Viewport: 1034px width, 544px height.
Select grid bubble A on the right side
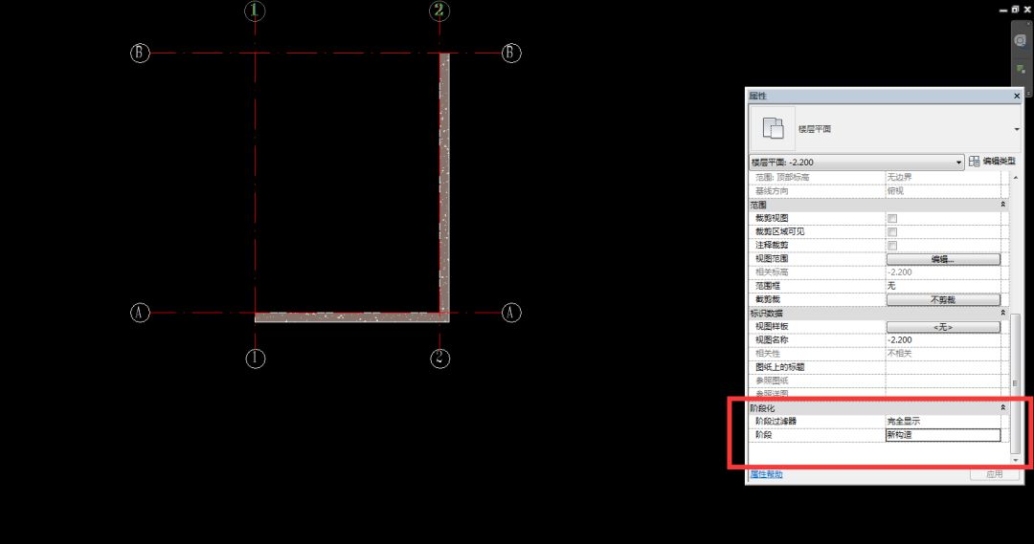click(x=511, y=313)
